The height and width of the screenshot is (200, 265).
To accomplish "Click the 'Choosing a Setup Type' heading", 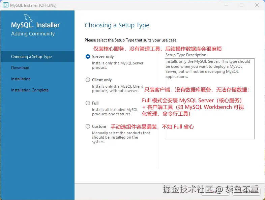I will 117,25.
